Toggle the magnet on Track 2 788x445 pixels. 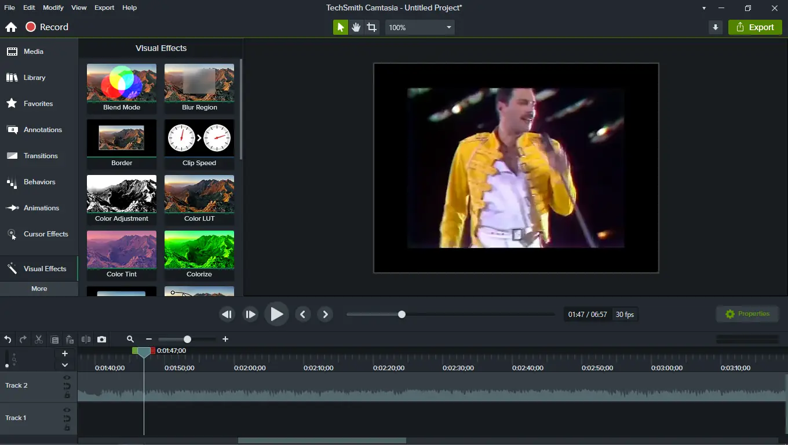click(x=67, y=385)
